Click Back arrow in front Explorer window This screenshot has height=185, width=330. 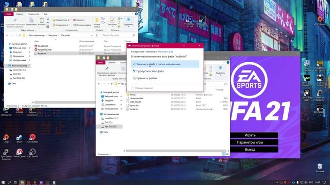click(99, 84)
